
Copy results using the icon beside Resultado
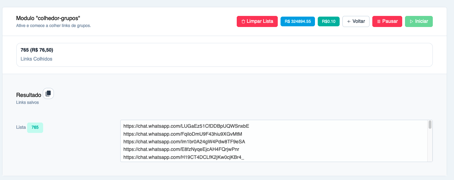pos(48,93)
